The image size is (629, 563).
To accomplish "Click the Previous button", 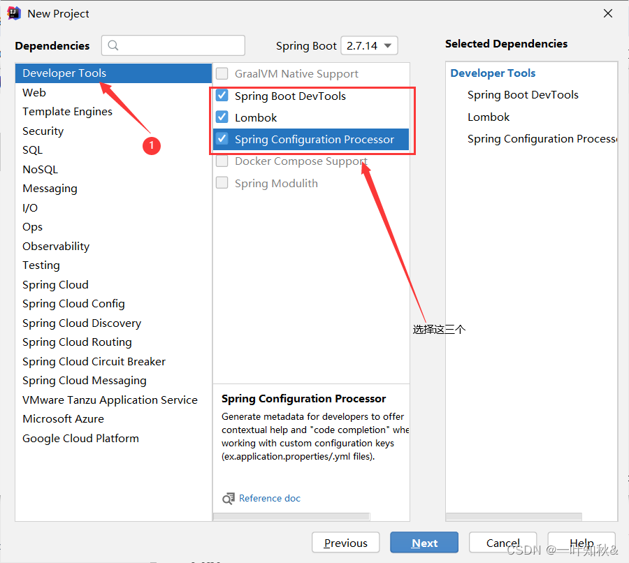I will coord(345,543).
